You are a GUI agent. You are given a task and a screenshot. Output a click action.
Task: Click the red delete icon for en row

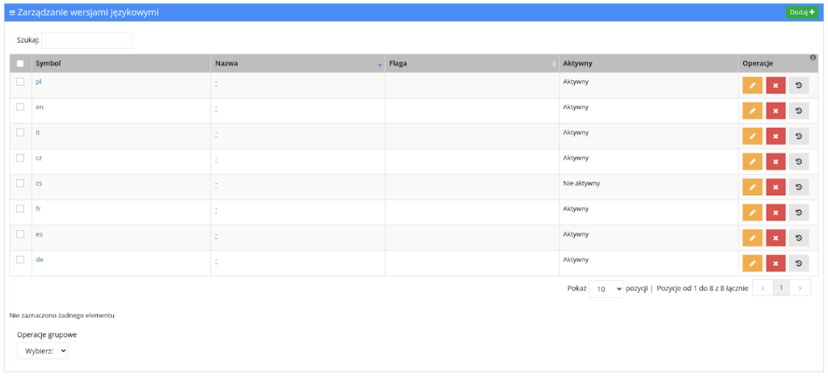coord(775,111)
